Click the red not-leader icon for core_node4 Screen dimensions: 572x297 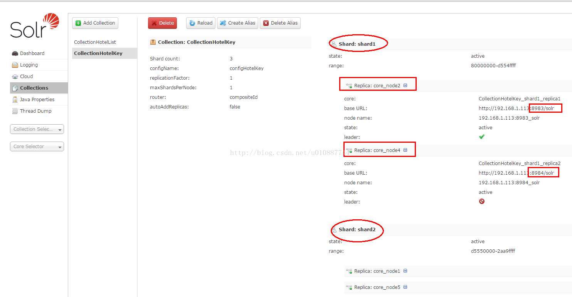click(x=481, y=201)
